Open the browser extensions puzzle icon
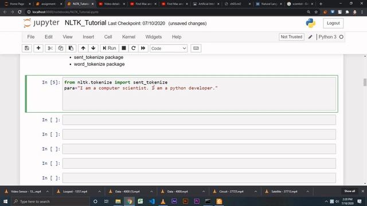 (x=347, y=12)
